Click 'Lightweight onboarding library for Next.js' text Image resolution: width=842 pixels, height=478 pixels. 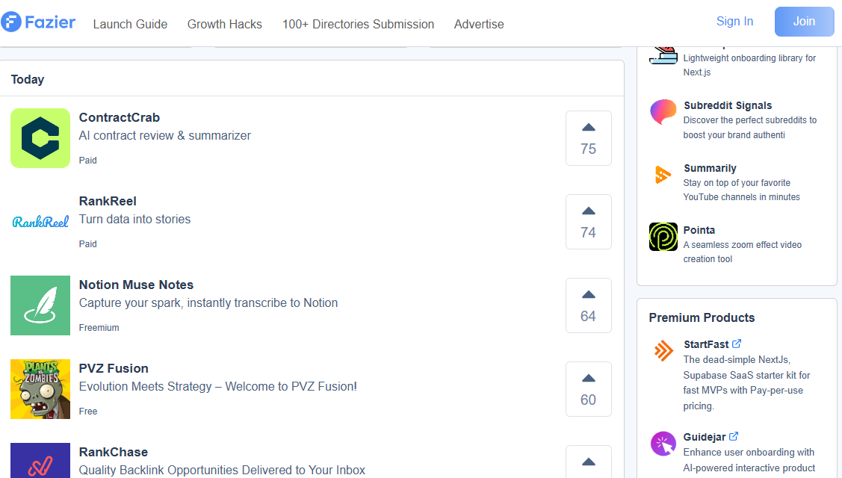click(749, 65)
